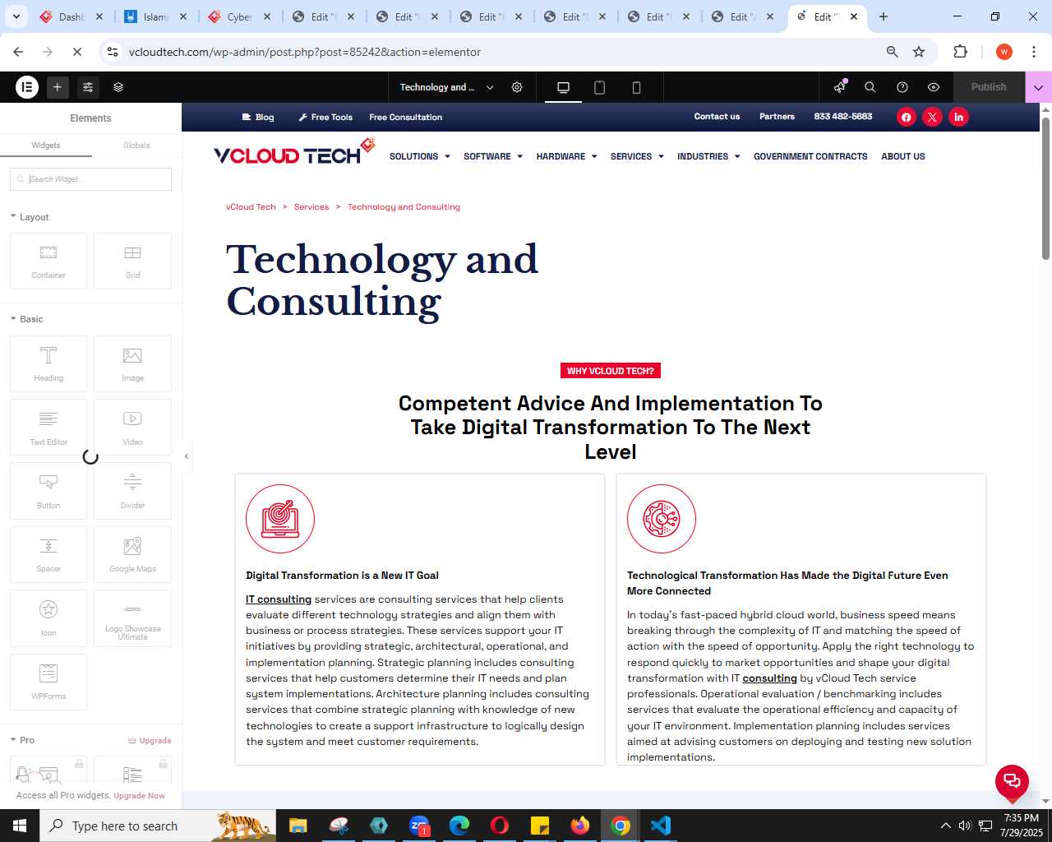Click the page vertical scrollbar

1045,189
